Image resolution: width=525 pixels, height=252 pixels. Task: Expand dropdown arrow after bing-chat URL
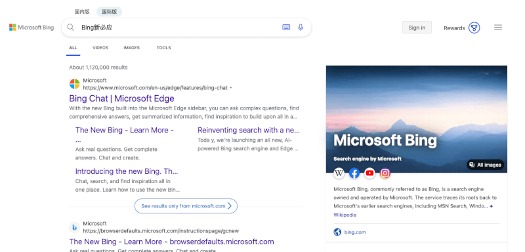[x=231, y=88]
